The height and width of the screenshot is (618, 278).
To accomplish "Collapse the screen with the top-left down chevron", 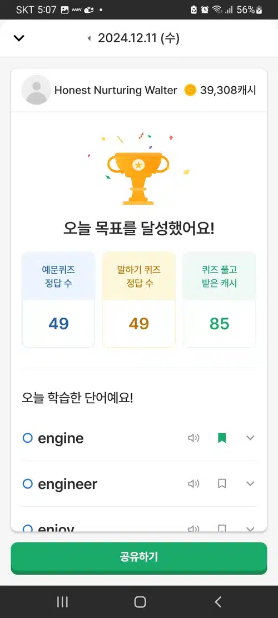I will (19, 38).
